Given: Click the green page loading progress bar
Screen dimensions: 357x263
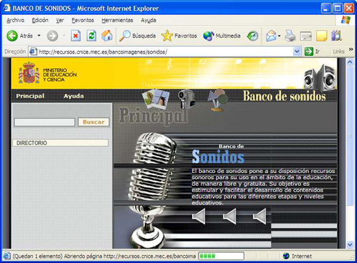Looking at the screenshot, I should (x=221, y=256).
